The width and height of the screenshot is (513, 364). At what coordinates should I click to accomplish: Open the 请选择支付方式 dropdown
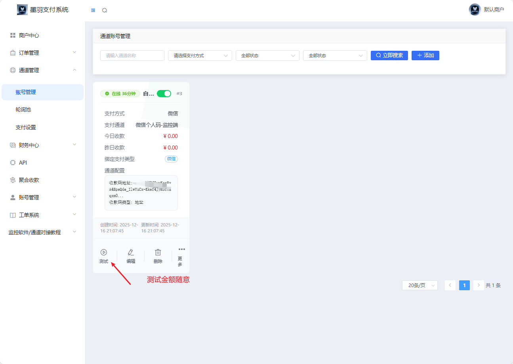pos(200,56)
